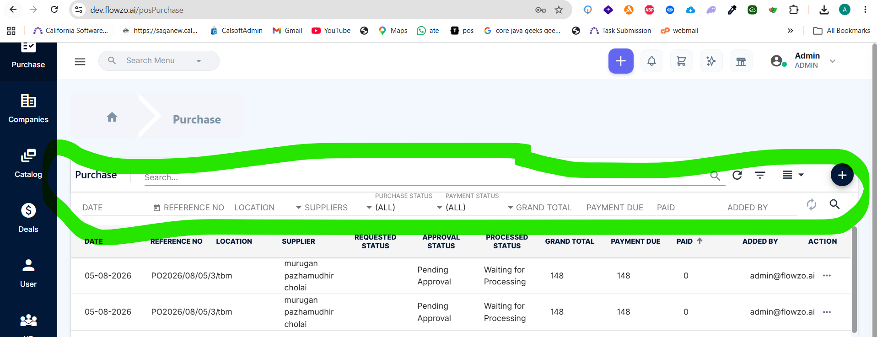Open the User sidebar module
The height and width of the screenshot is (337, 877).
(28, 273)
